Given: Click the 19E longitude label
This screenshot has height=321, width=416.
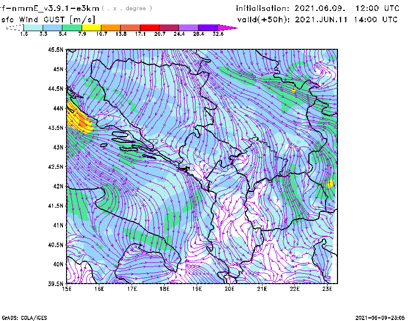Looking at the screenshot, I should [x=197, y=289].
